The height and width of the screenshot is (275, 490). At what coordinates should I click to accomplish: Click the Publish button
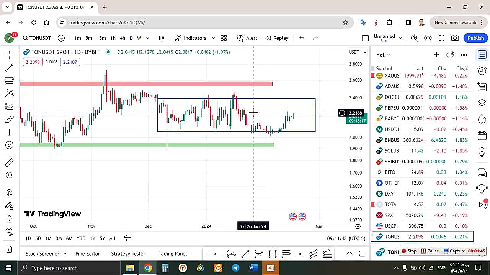pyautogui.click(x=476, y=38)
